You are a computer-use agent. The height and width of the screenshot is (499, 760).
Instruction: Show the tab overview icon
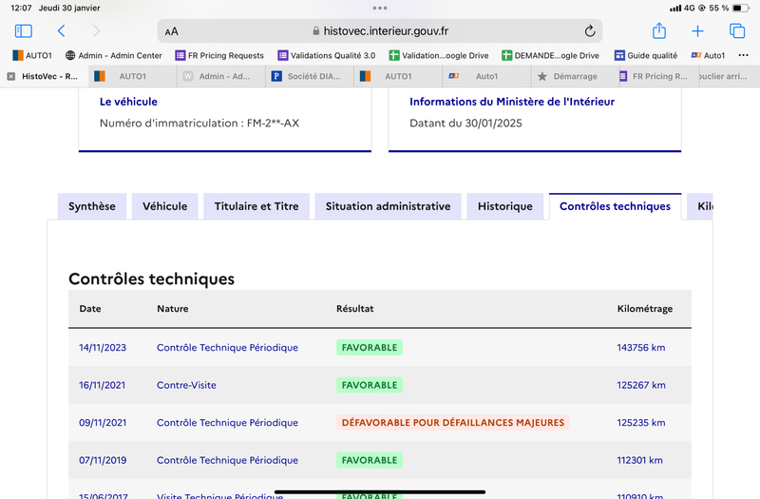[x=737, y=31]
